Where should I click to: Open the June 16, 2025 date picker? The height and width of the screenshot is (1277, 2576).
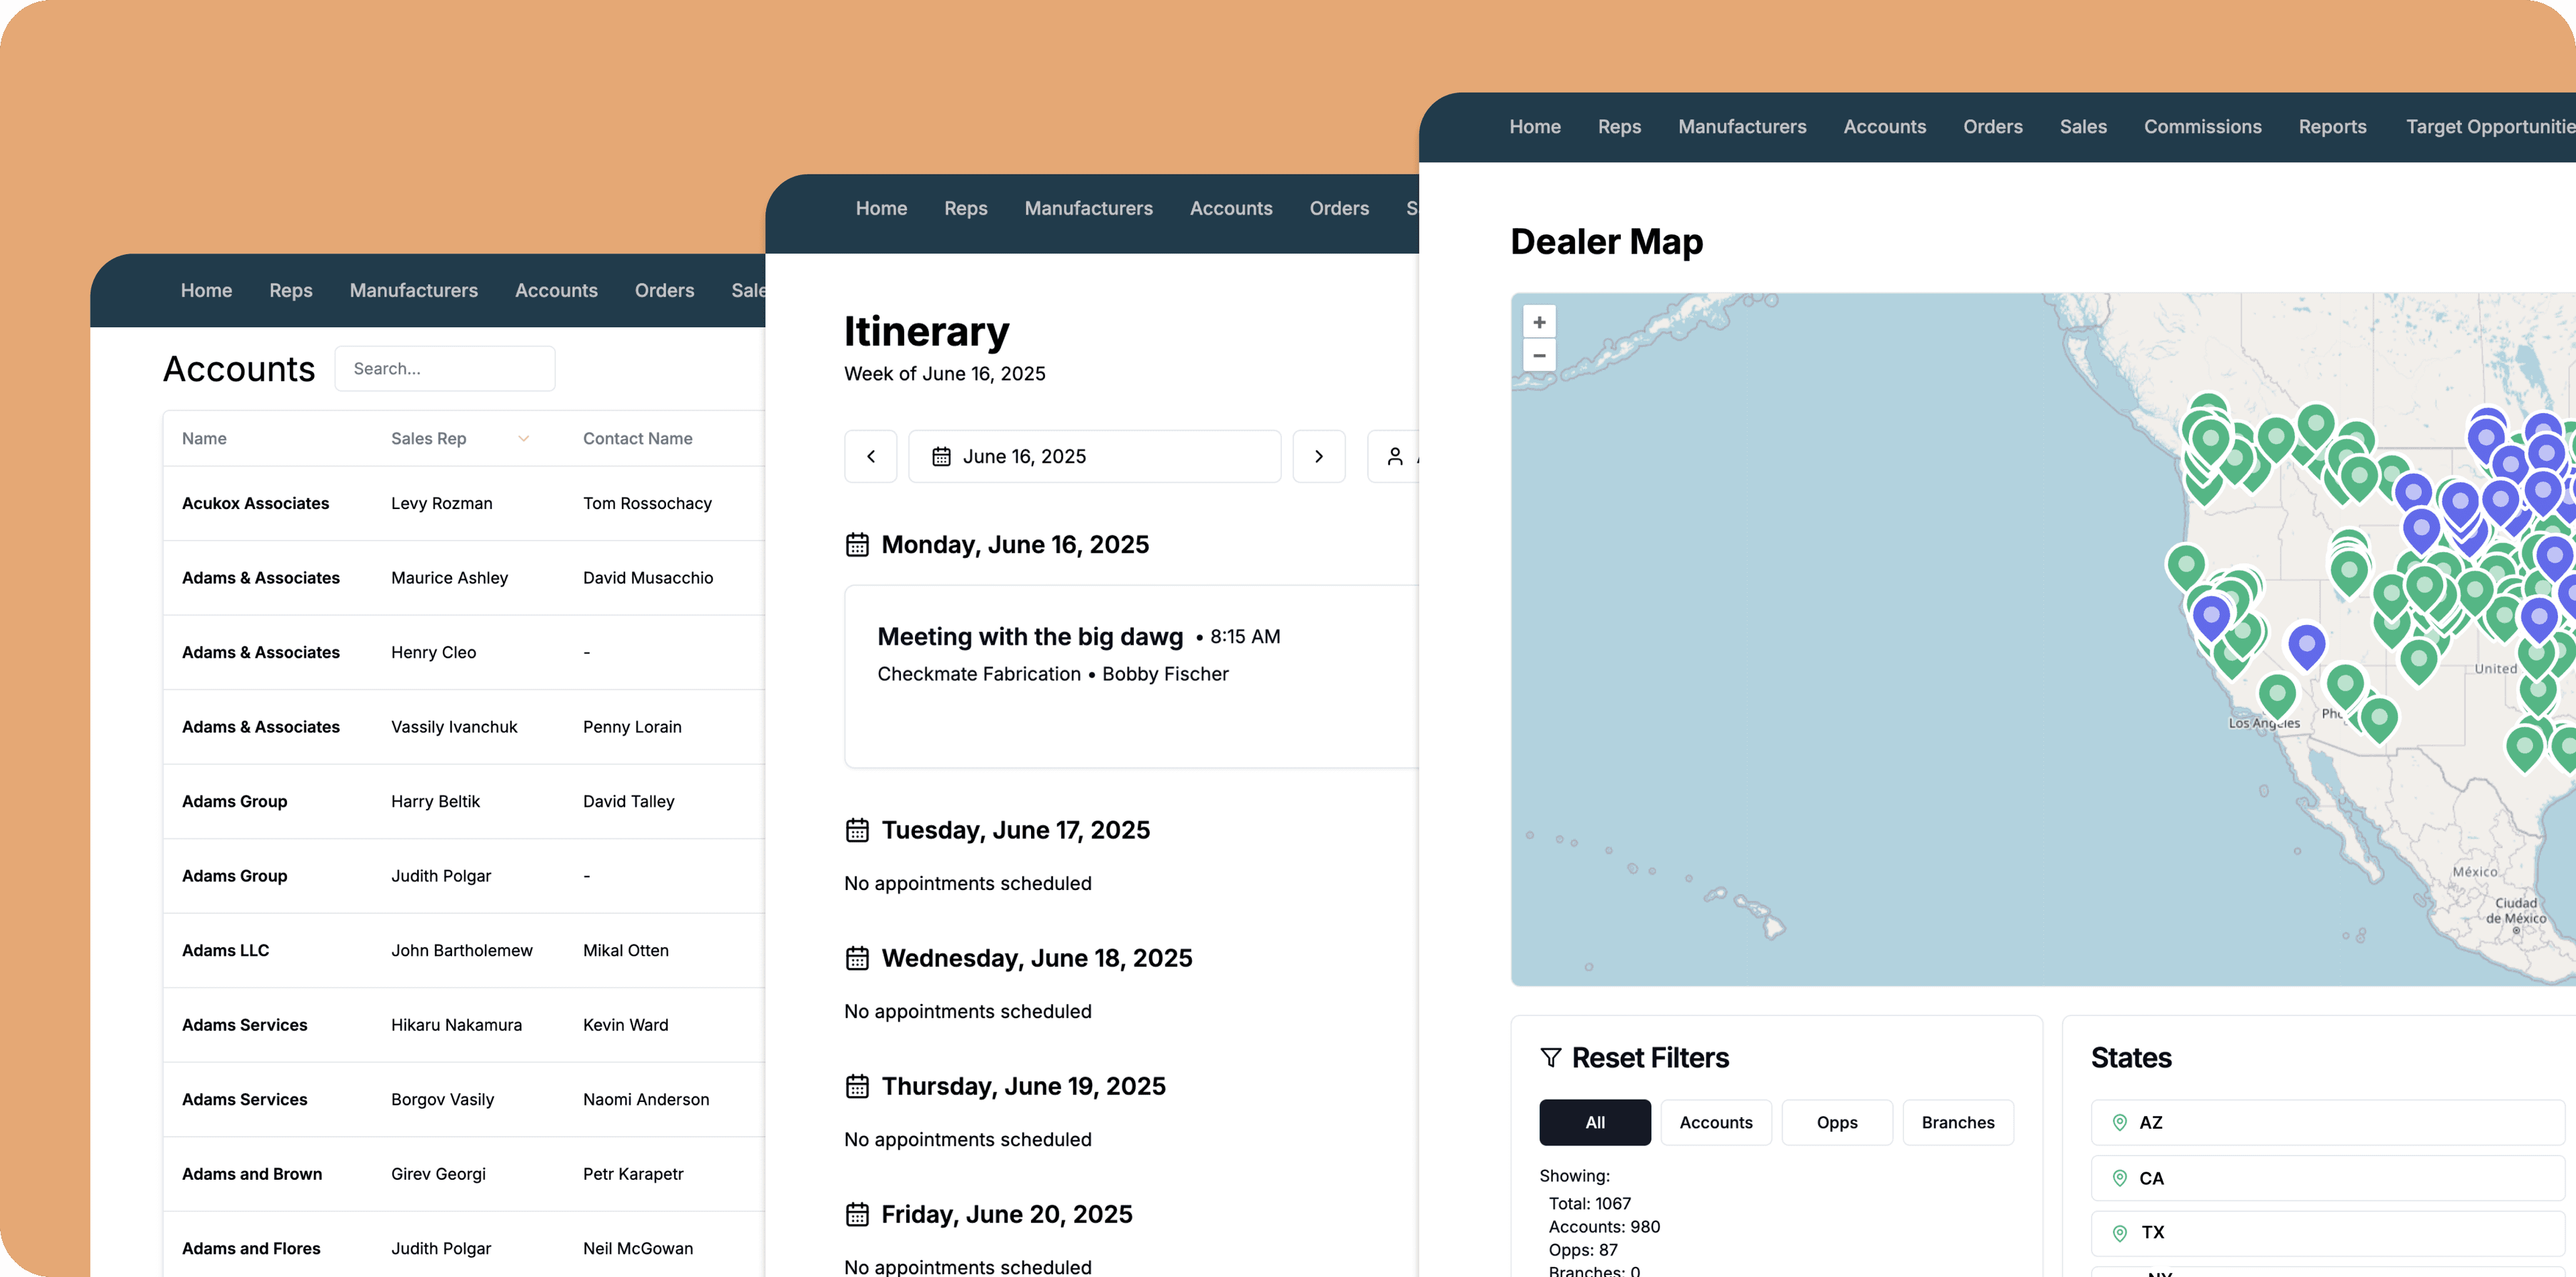coord(1094,456)
